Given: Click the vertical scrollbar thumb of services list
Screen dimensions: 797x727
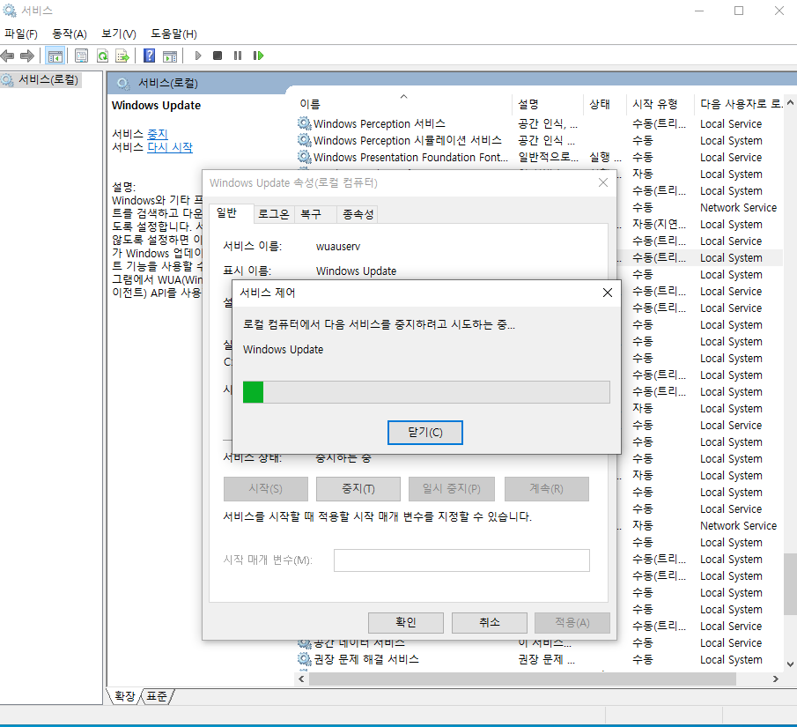Looking at the screenshot, I should point(790,584).
